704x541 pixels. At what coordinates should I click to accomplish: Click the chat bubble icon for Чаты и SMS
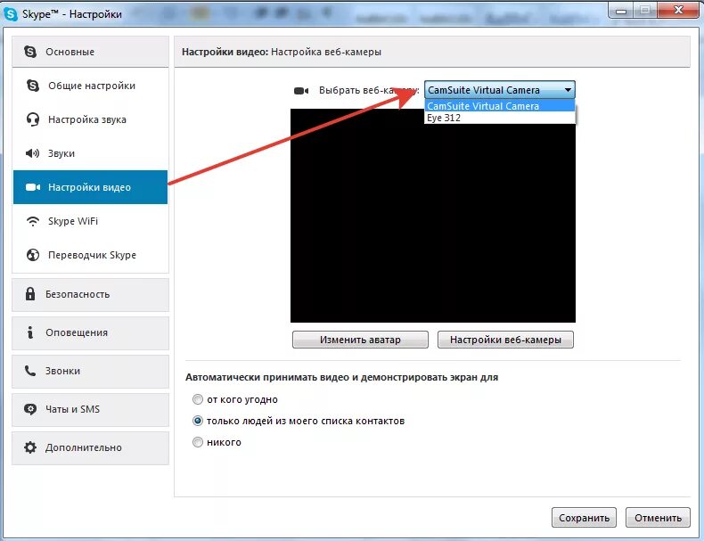coord(30,409)
